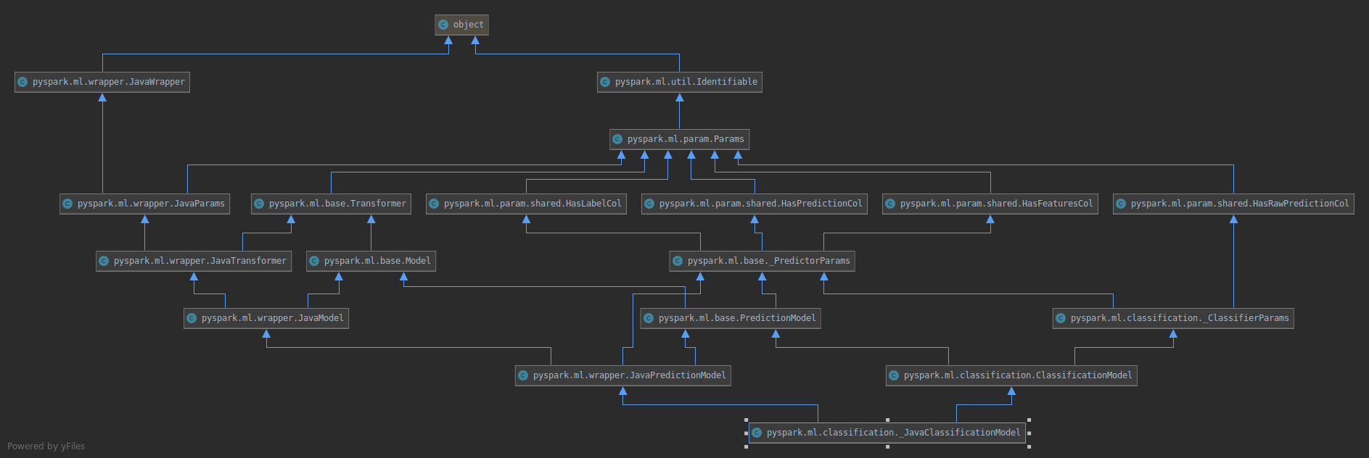Click the JavaTransformer class icon
Screen dimensions: 1369x458
(x=104, y=261)
